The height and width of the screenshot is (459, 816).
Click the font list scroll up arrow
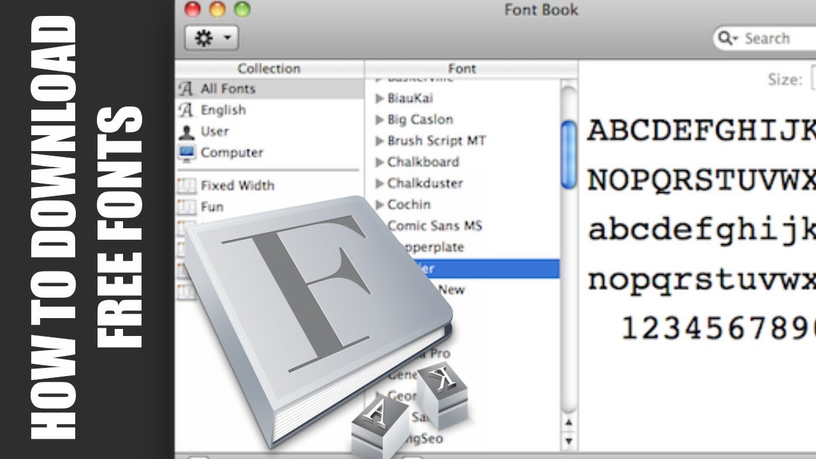(x=569, y=423)
